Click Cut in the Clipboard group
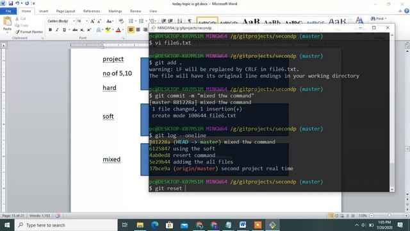410x231 pixels. (20, 19)
